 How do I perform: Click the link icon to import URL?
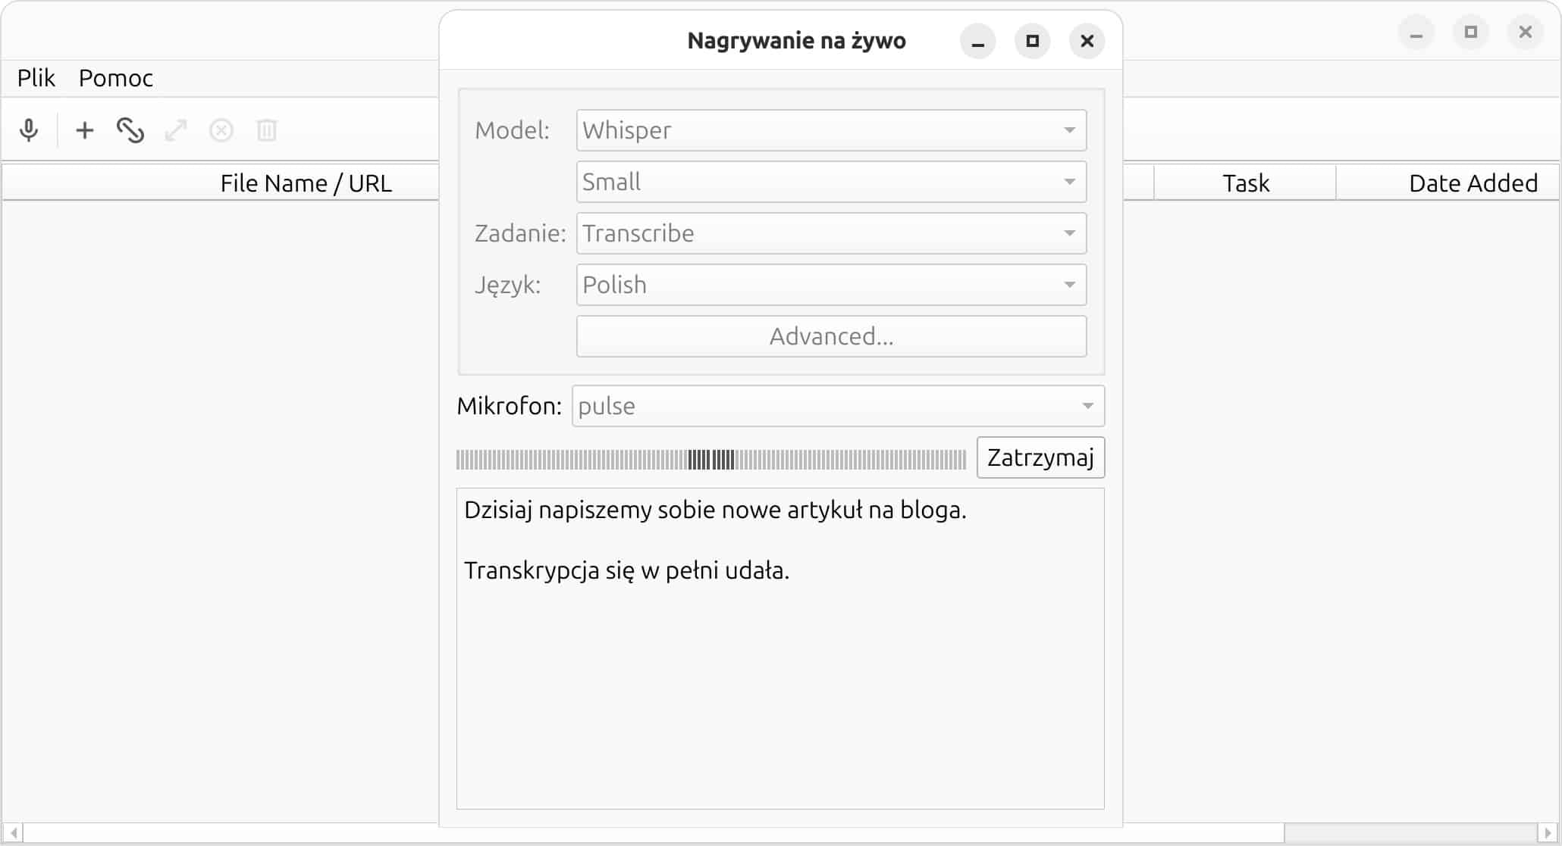(130, 130)
